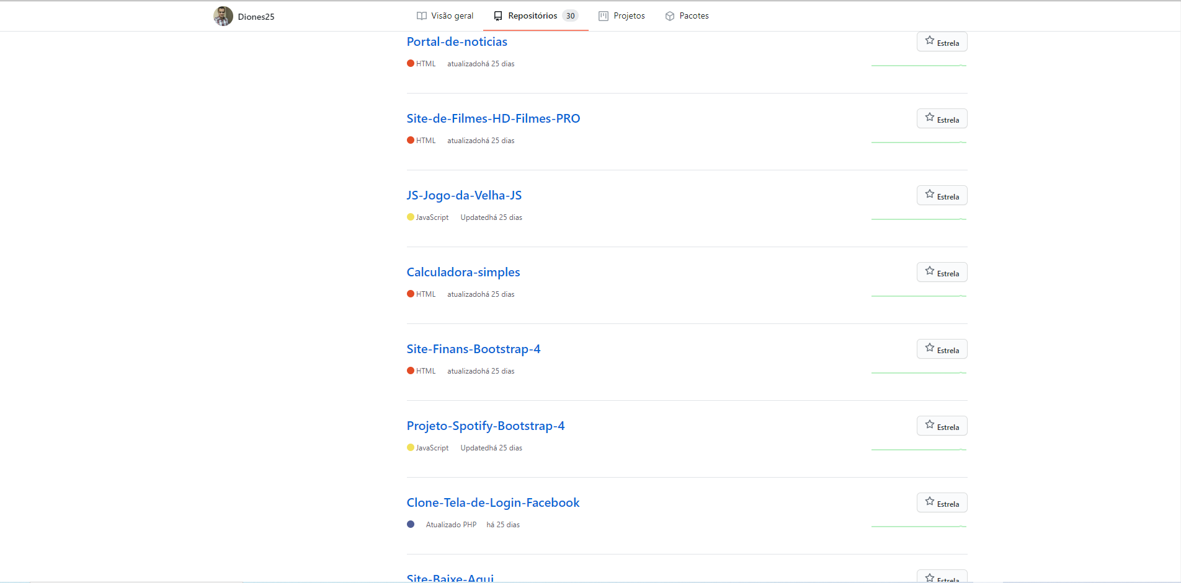This screenshot has height=583, width=1181.
Task: Open the Calculadora-simples repository
Action: click(463, 272)
